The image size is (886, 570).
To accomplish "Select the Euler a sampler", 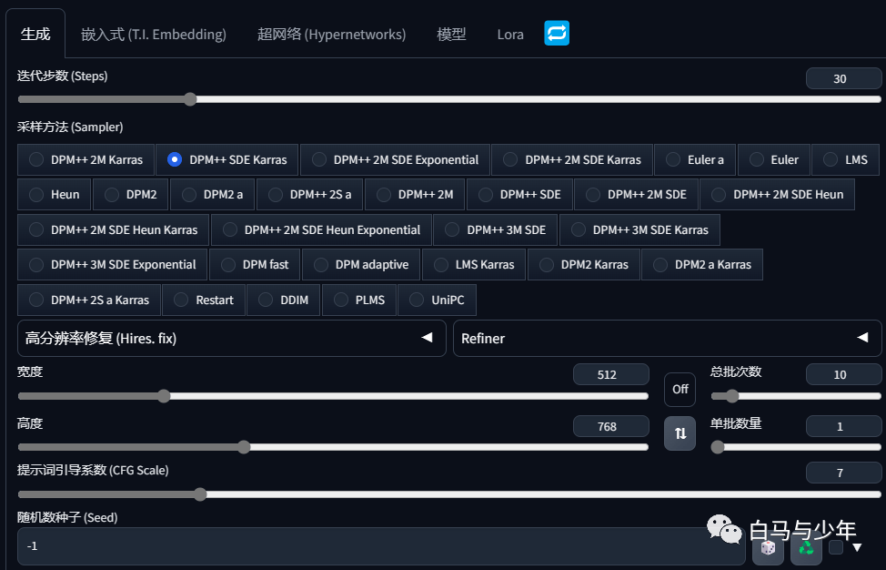I will pyautogui.click(x=695, y=159).
